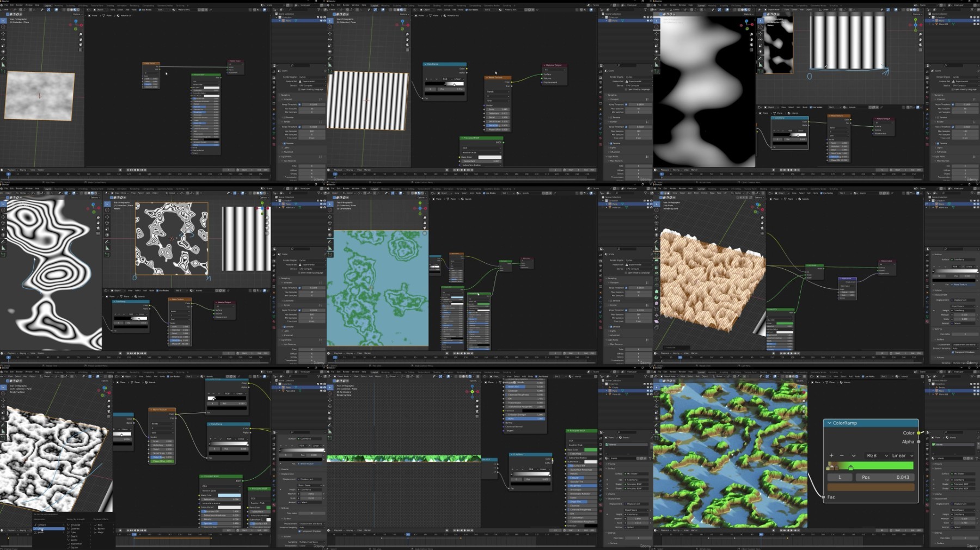Play animation in top-left Blender window timeline
This screenshot has width=980, height=550.
click(138, 170)
